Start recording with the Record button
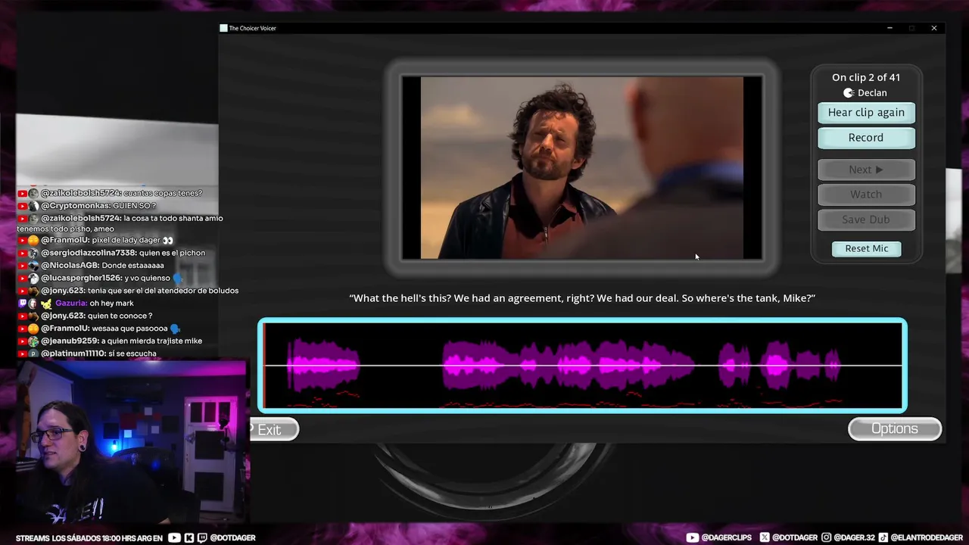This screenshot has width=969, height=545. pos(866,138)
